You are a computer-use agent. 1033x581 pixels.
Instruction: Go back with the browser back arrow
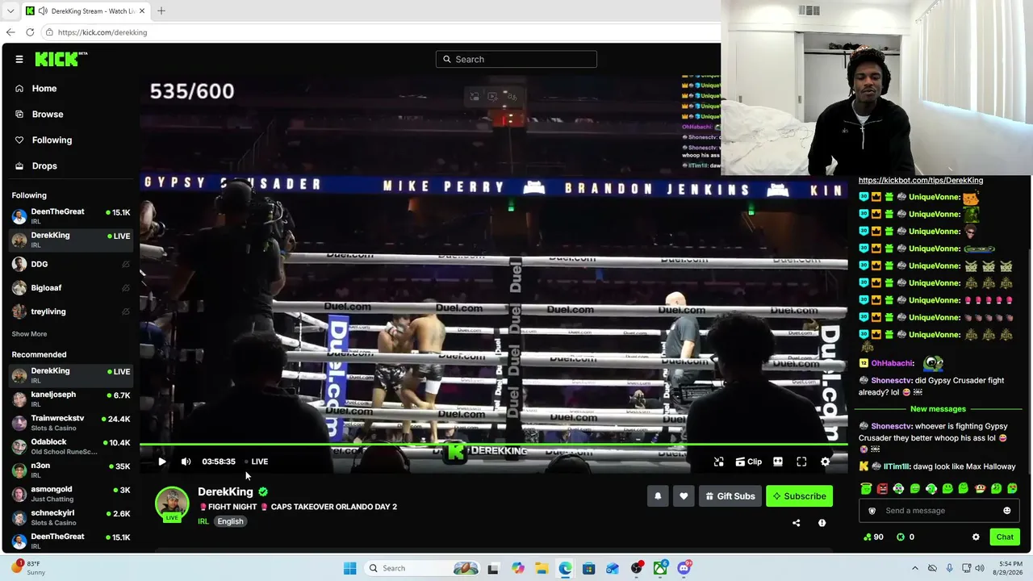coord(10,32)
